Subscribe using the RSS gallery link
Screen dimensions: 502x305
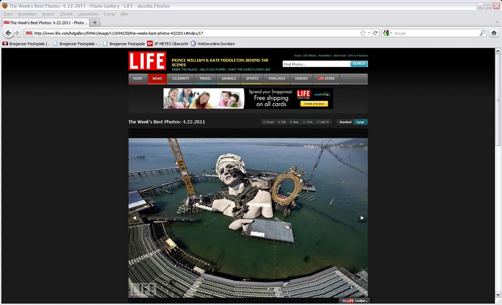pyautogui.click(x=282, y=122)
